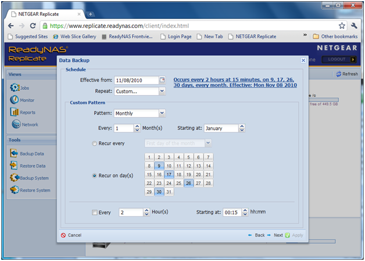Open the Reports view
This screenshot has width=365, height=261.
point(23,112)
